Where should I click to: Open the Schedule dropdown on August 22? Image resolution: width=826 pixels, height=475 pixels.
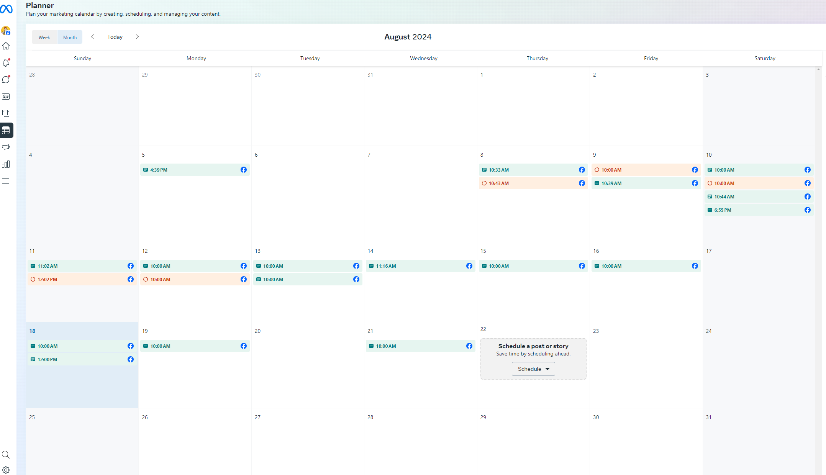tap(533, 369)
